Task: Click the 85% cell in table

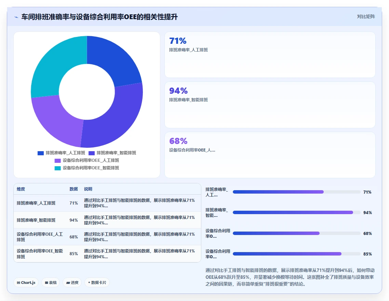Action: point(74,254)
